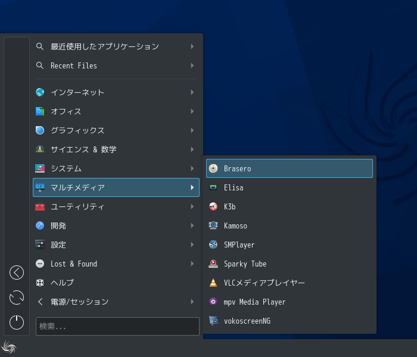The image size is (417, 357).
Task: Start the K3b application
Action: click(x=290, y=206)
